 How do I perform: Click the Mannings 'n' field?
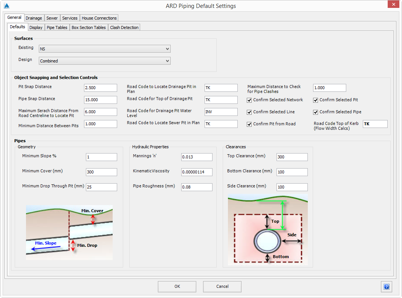tap(197, 157)
